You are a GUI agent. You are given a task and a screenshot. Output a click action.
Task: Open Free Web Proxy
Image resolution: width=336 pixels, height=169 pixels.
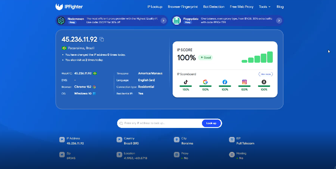242,7
